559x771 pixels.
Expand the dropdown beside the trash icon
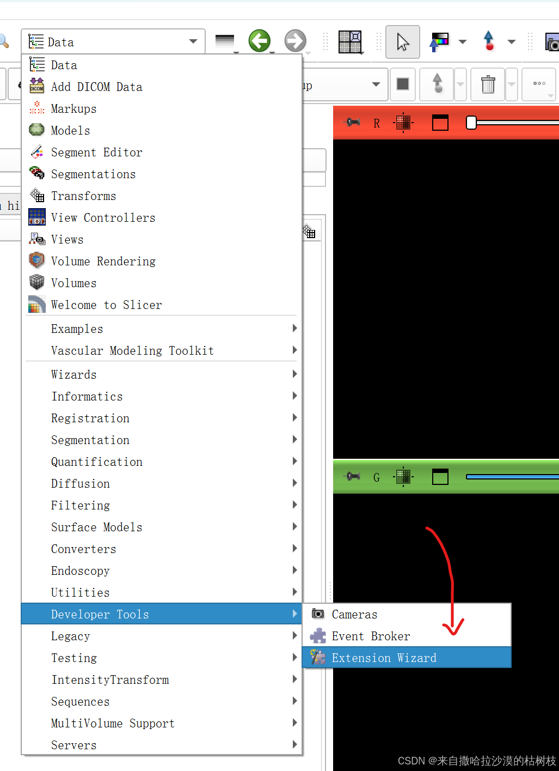click(x=512, y=84)
